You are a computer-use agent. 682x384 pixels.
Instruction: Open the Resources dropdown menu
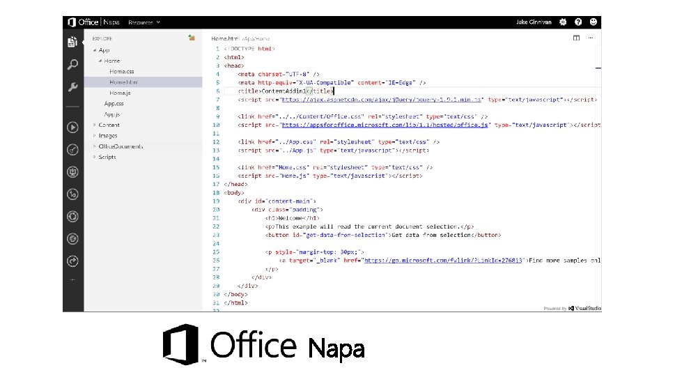pos(144,22)
